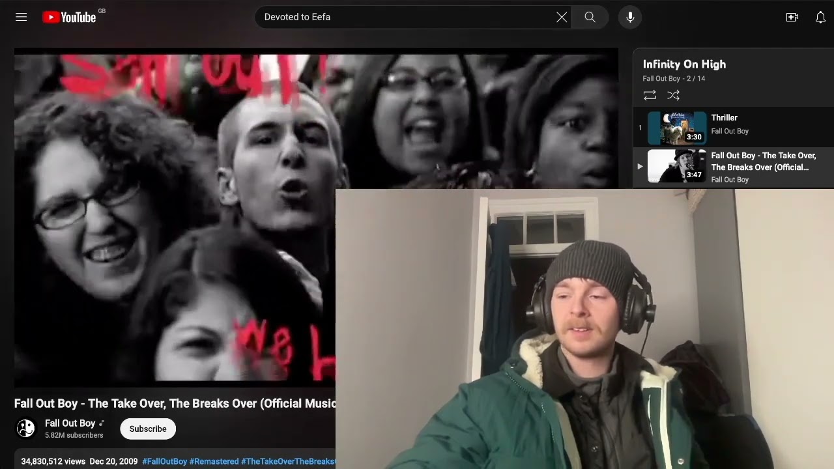834x469 pixels.
Task: Open Thriller video thumbnail in playlist
Action: (x=676, y=128)
